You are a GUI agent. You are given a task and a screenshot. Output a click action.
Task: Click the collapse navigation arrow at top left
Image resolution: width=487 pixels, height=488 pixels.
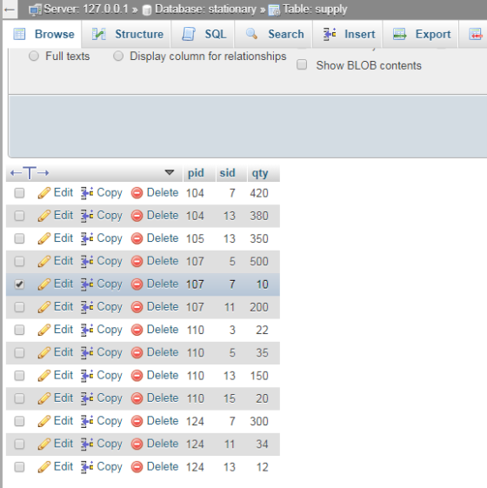10,10
